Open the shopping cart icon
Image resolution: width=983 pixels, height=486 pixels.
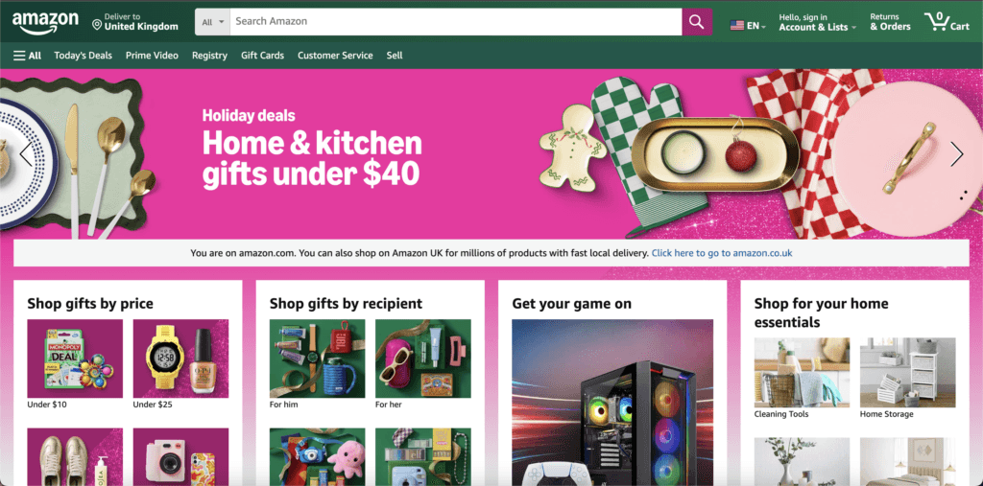tap(947, 22)
